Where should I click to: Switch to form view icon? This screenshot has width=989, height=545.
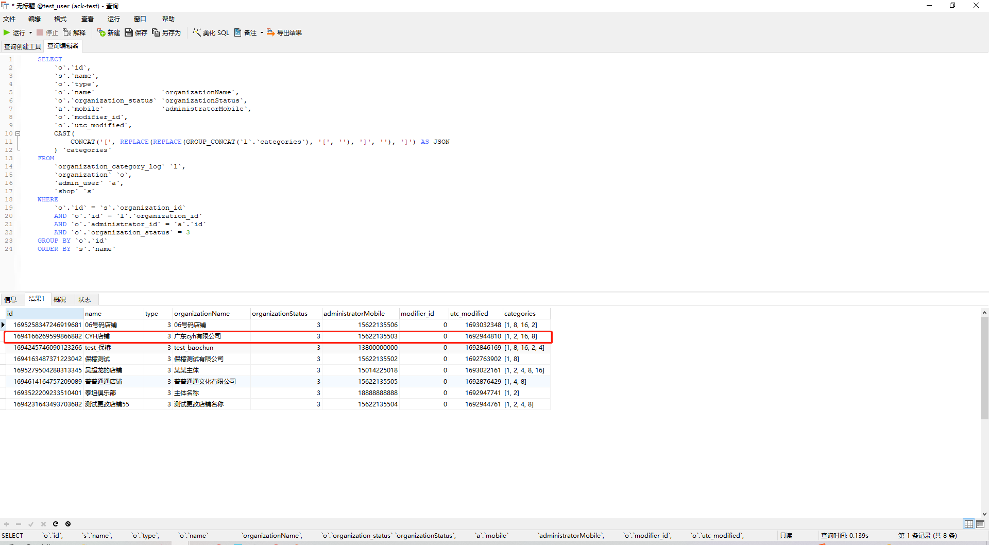point(980,524)
